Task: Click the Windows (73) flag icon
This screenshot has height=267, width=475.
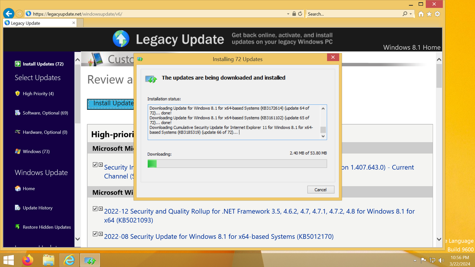Action: (x=17, y=151)
